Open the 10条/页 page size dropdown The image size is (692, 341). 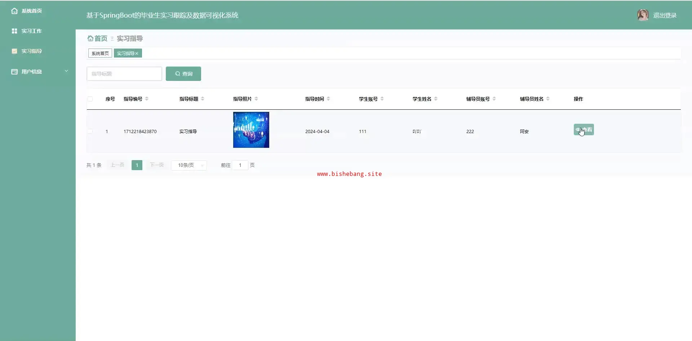click(189, 165)
